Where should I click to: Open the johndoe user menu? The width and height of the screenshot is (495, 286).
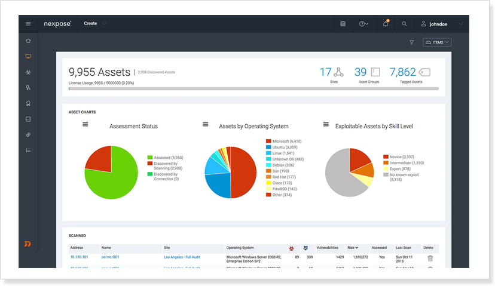pos(442,24)
